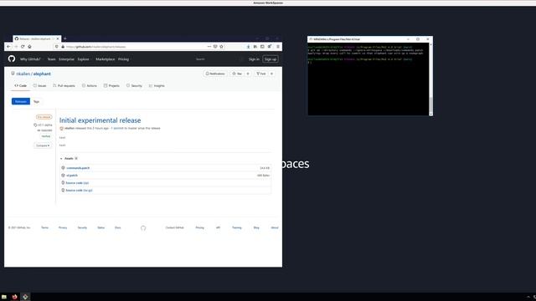Download Source code (tar.gz)
The width and height of the screenshot is (536, 301).
click(79, 190)
